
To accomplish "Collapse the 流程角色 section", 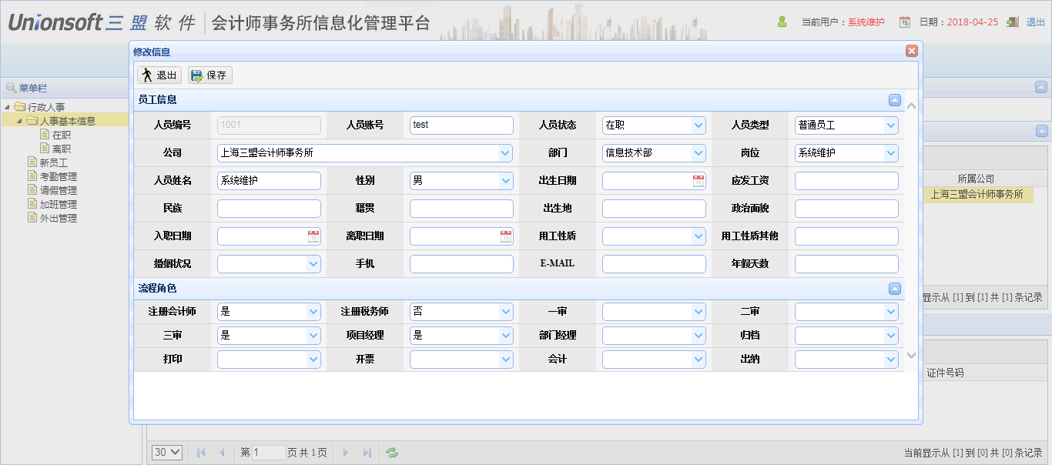I will point(894,289).
